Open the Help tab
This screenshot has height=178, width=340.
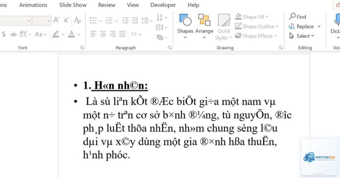(x=194, y=5)
